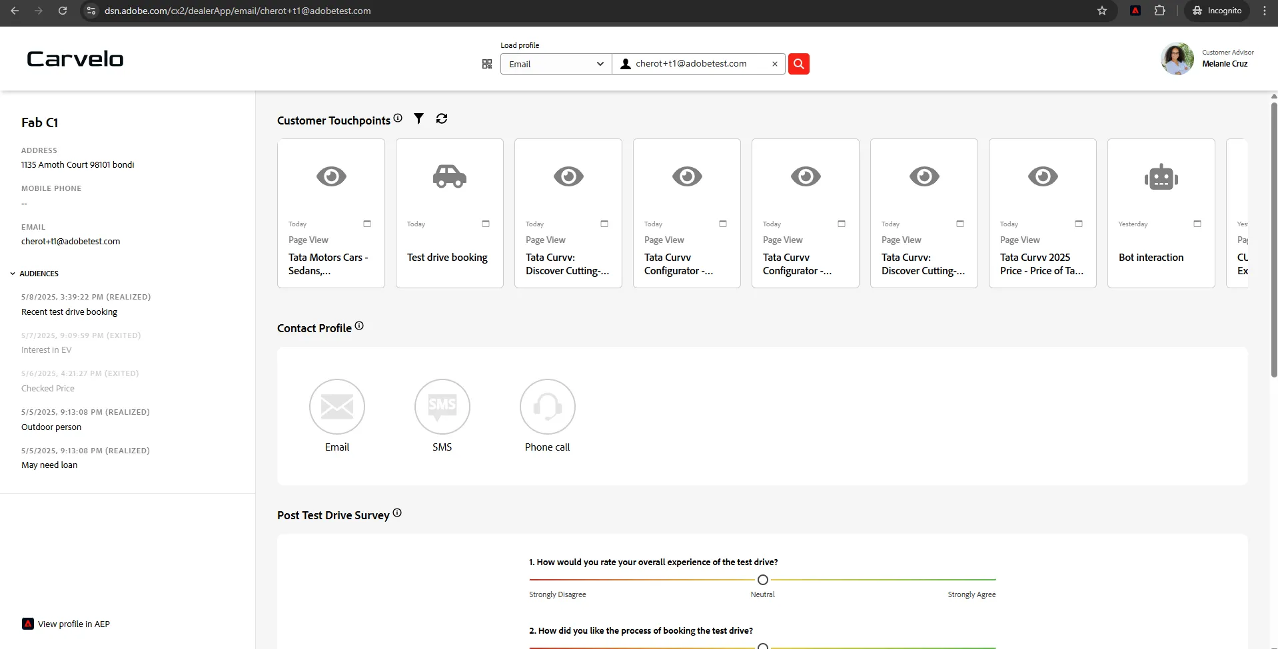Image resolution: width=1278 pixels, height=649 pixels.
Task: Bookmark this page with the star icon
Action: coord(1102,11)
